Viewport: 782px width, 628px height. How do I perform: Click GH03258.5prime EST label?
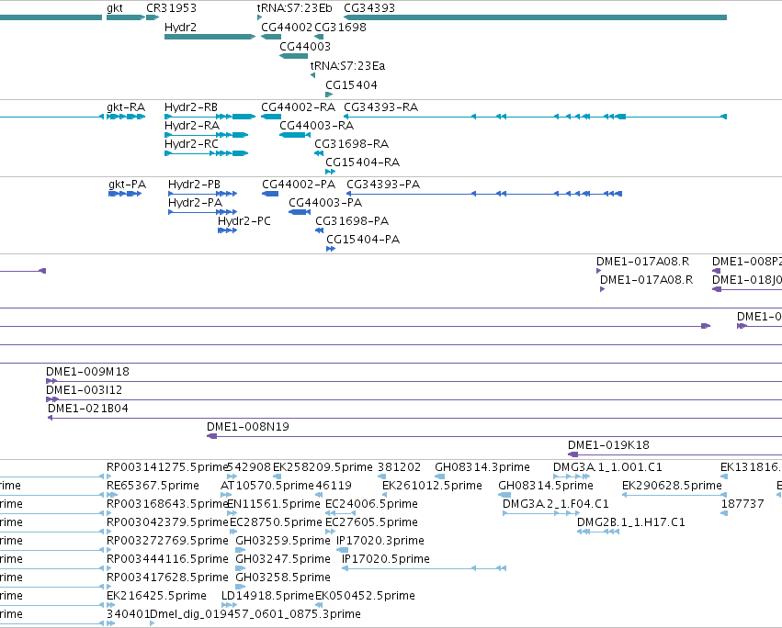tap(283, 578)
